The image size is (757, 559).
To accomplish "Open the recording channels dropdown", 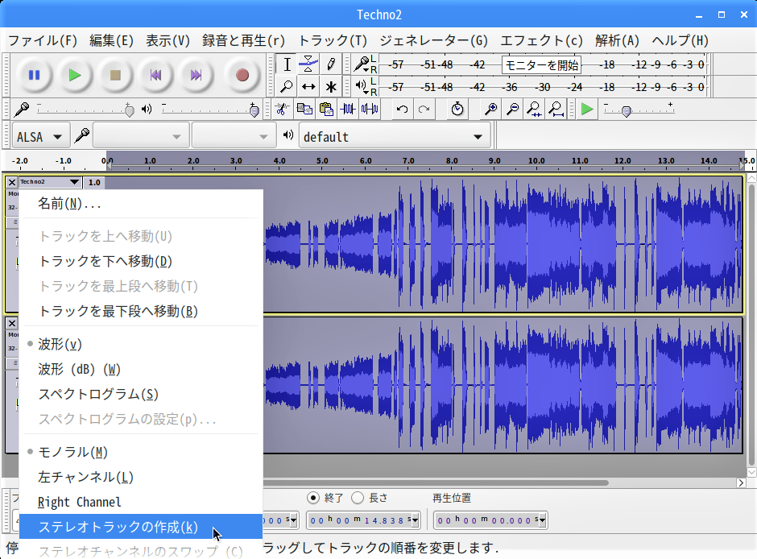I will click(234, 137).
